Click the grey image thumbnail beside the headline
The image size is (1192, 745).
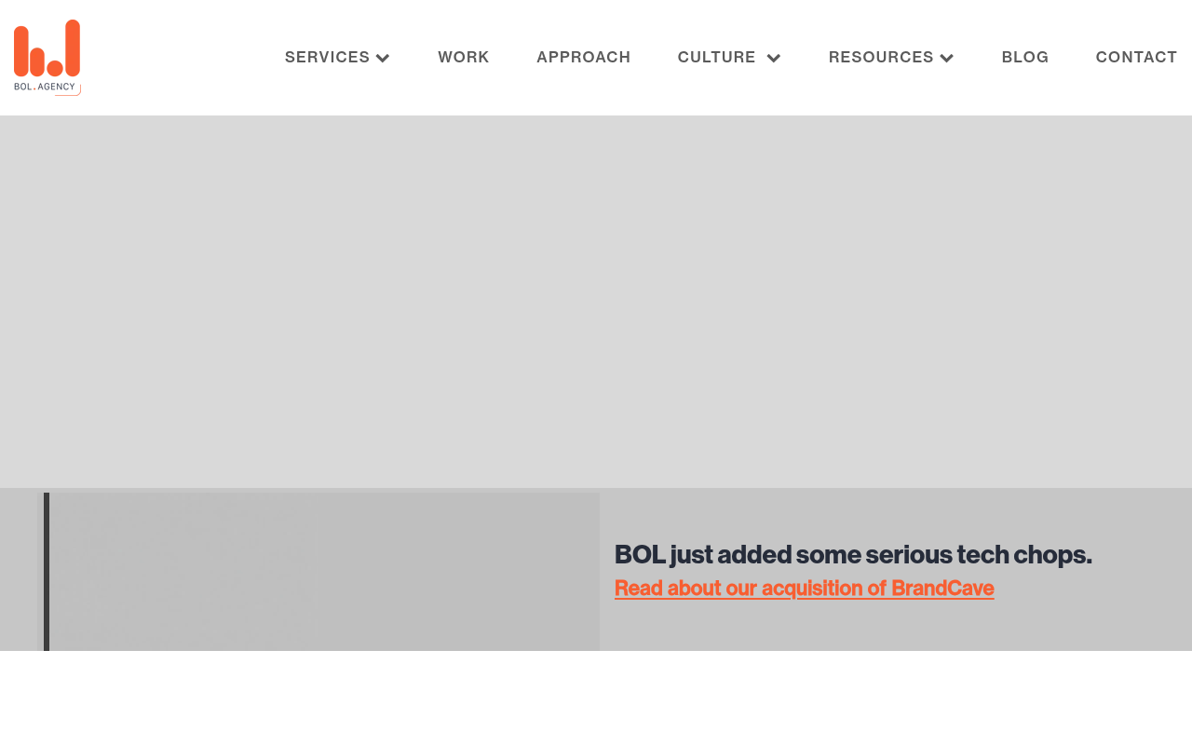click(x=319, y=572)
